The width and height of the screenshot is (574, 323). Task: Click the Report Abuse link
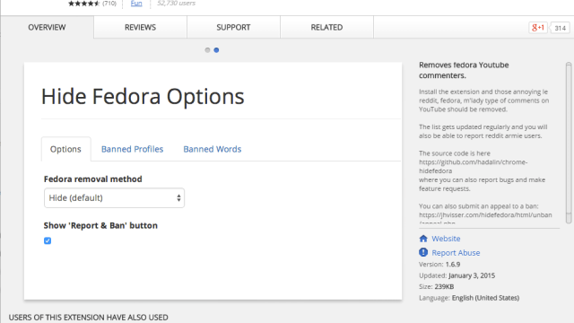click(x=456, y=253)
